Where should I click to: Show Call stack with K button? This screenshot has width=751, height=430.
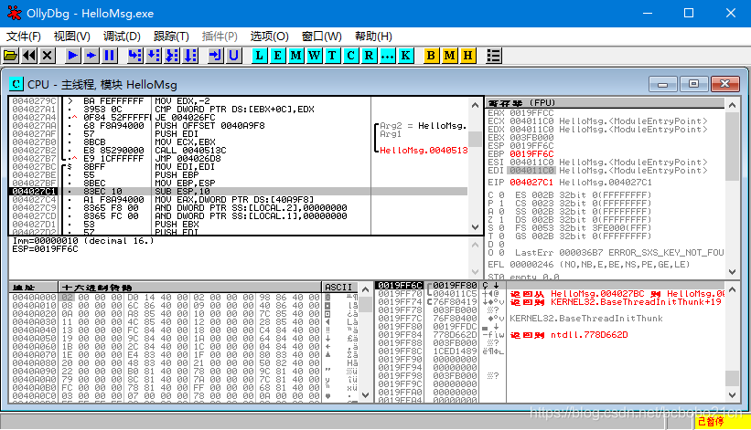coord(405,56)
